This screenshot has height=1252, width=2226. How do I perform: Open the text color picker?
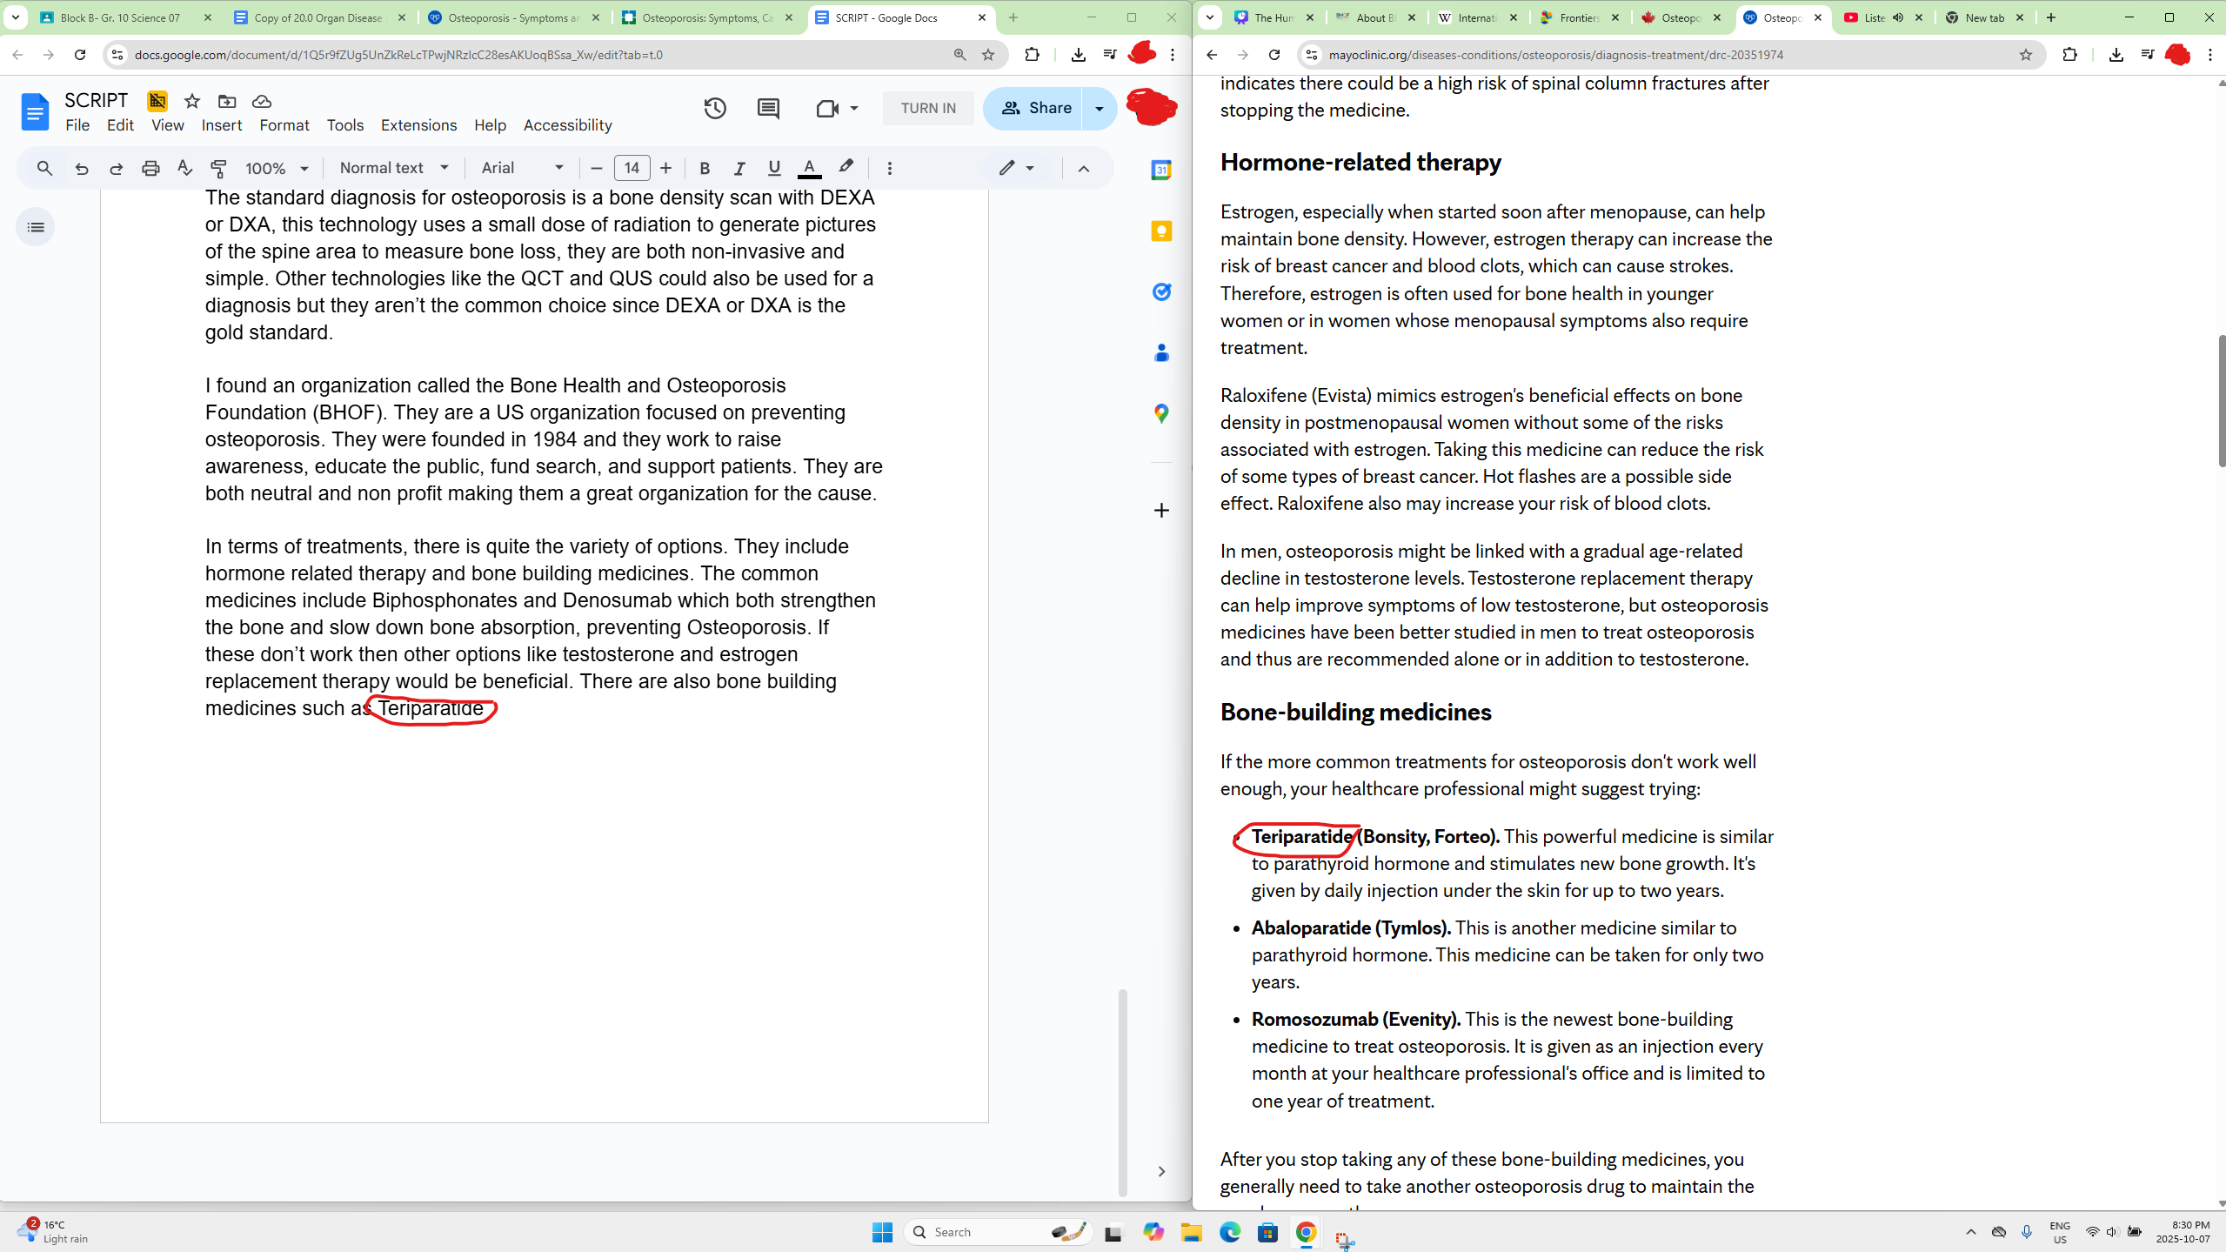click(809, 168)
